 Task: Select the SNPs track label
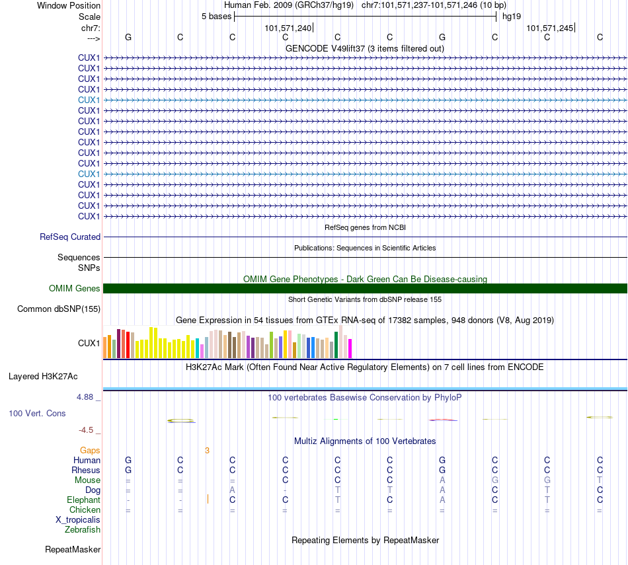pyautogui.click(x=89, y=268)
